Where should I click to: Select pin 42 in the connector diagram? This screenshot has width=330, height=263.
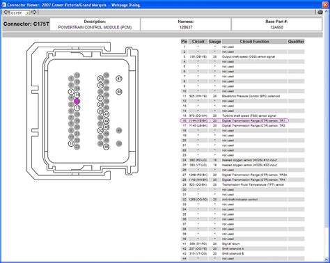(x=107, y=121)
